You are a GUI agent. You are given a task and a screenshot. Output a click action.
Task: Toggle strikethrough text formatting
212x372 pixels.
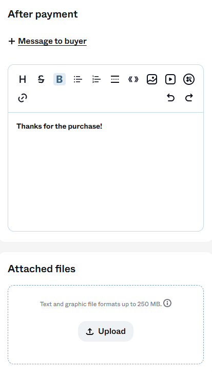click(41, 79)
